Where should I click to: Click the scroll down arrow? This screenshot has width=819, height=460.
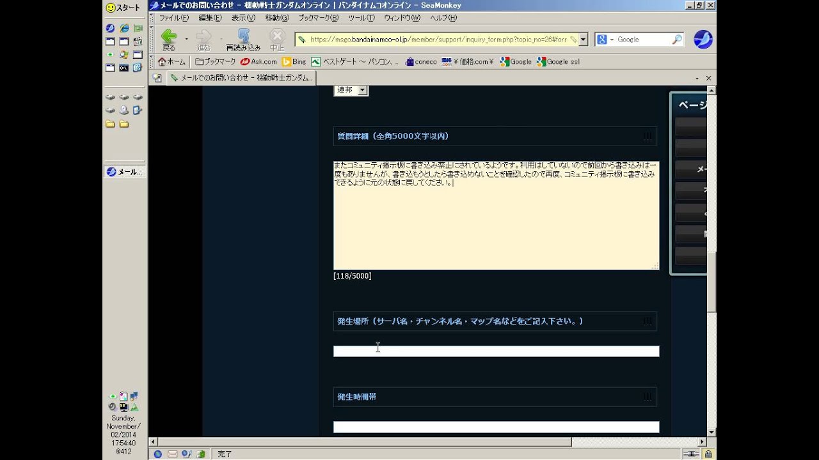712,433
